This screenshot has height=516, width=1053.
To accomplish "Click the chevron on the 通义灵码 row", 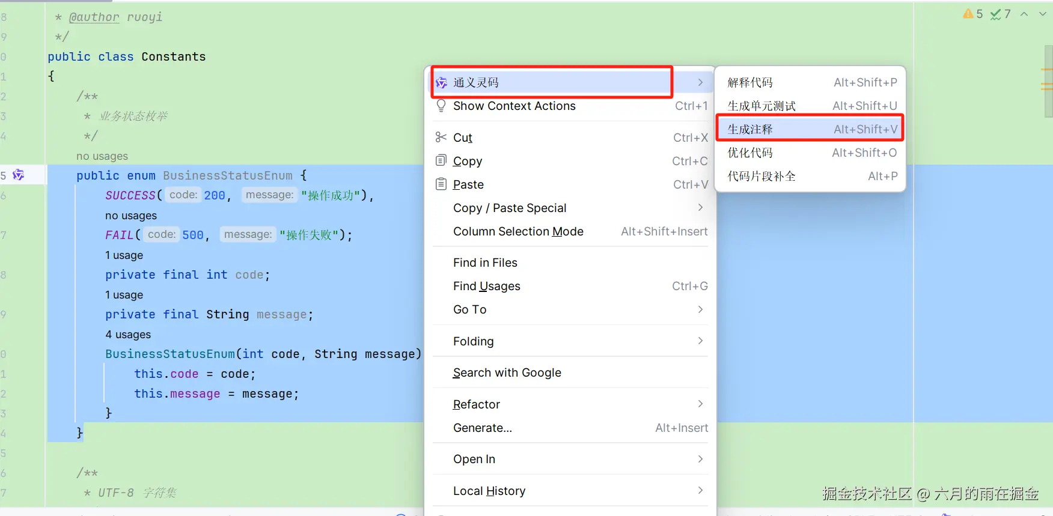I will tap(700, 82).
